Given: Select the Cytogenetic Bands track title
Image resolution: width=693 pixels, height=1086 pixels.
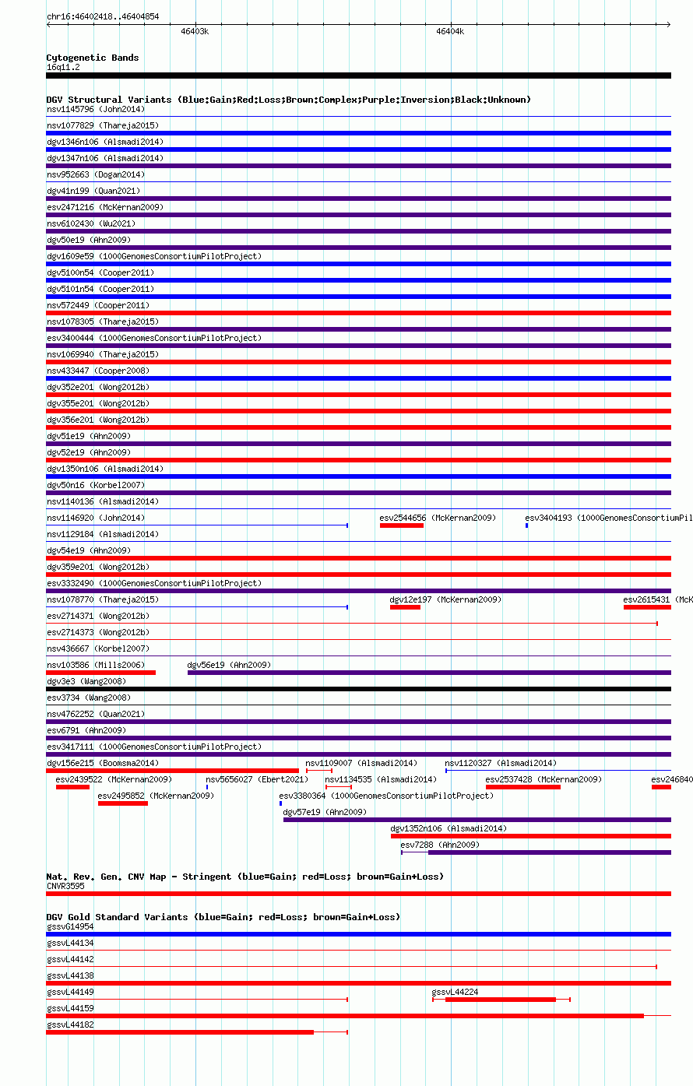Looking at the screenshot, I should [93, 58].
